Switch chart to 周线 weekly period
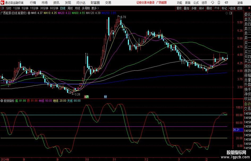The width and height of the screenshot is (251, 161). (70, 8)
